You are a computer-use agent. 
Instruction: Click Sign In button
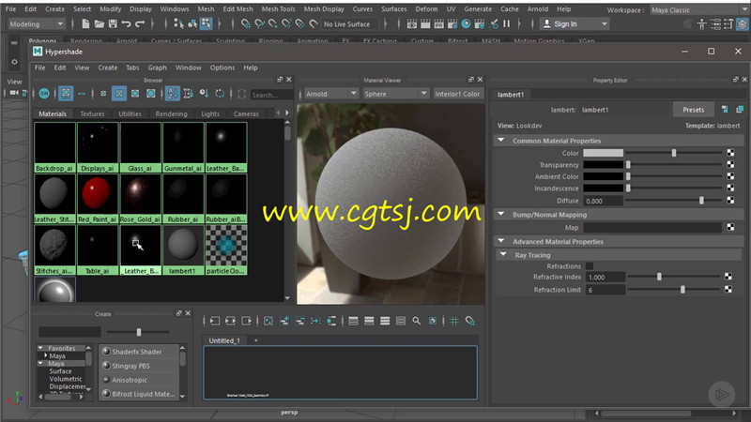coord(574,24)
